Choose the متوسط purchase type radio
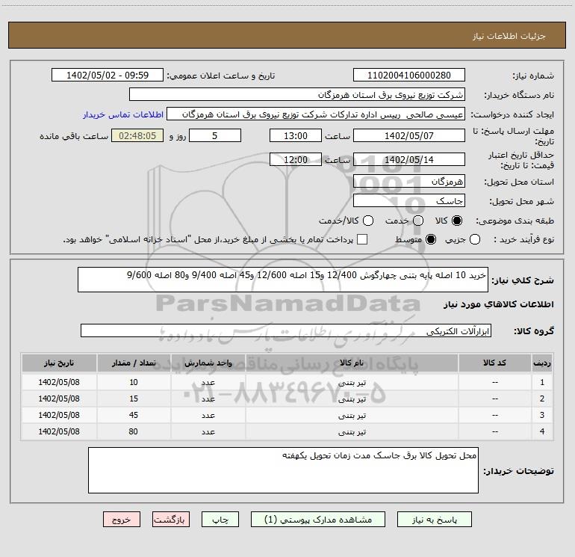Image resolution: width=575 pixels, height=557 pixels. 431,239
